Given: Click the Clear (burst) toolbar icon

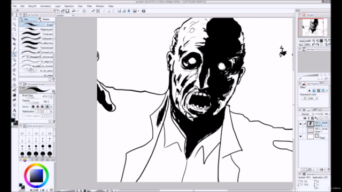Looking at the screenshot, I should tap(84, 11).
